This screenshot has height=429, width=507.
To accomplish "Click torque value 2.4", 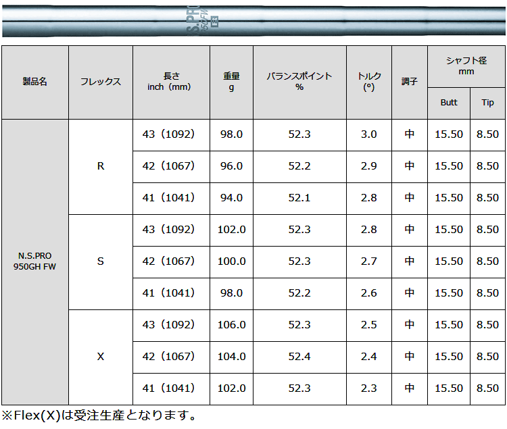I will coord(369,357).
